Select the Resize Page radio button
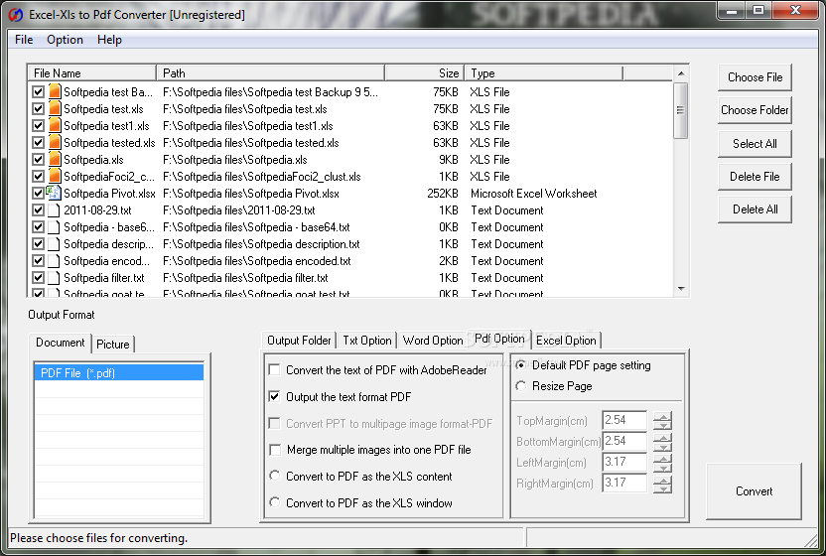The width and height of the screenshot is (826, 556). pyautogui.click(x=521, y=386)
